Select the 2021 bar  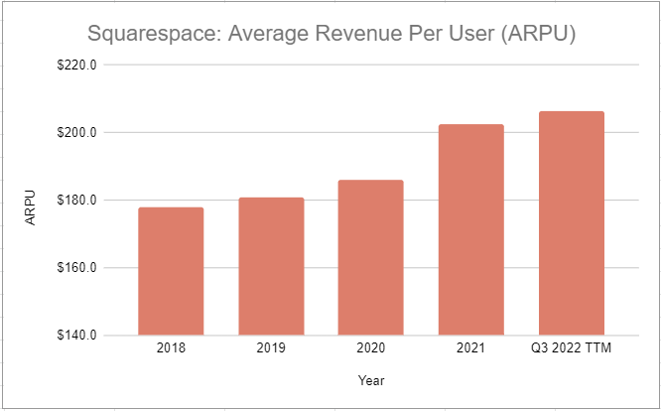pos(470,229)
